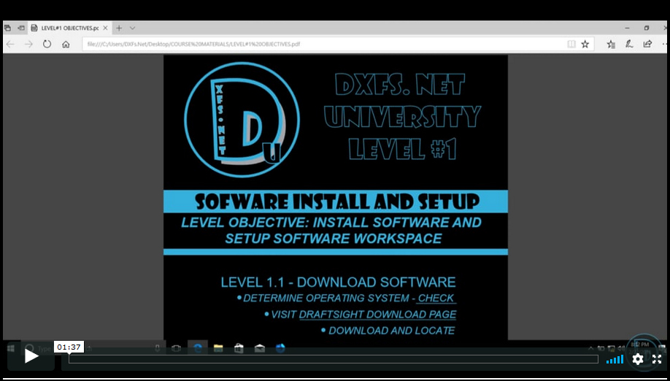Open the Edge favorites hub icon

click(x=611, y=44)
